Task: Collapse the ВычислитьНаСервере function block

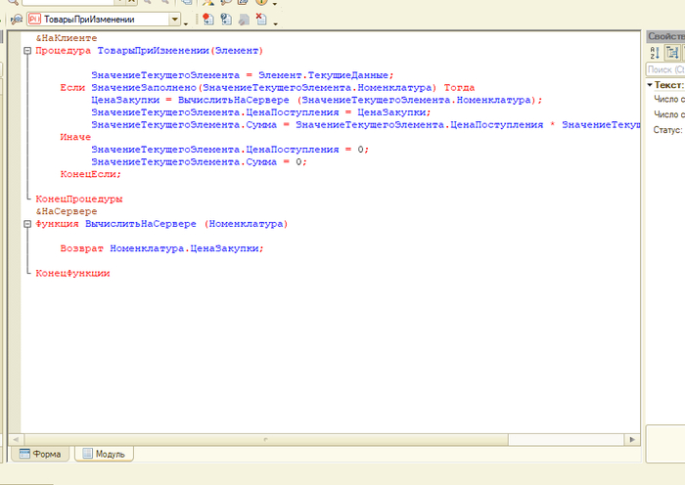Action: click(x=25, y=224)
